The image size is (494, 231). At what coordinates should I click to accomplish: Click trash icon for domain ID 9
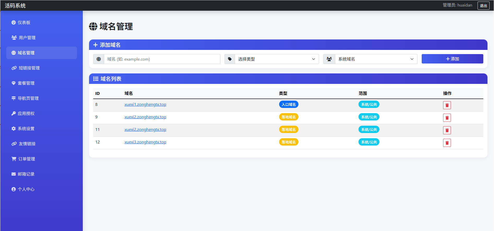[447, 118]
